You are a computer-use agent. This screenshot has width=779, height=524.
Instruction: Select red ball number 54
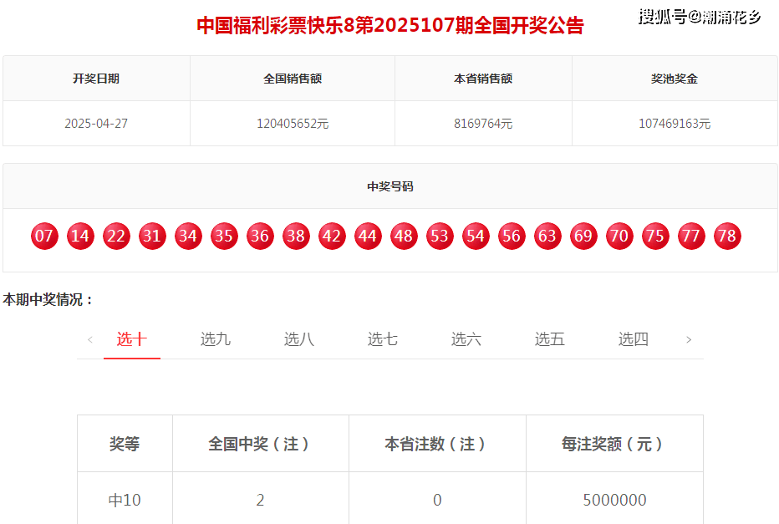pos(476,236)
